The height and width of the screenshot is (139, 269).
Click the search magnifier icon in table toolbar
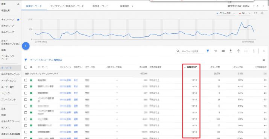click(178, 51)
